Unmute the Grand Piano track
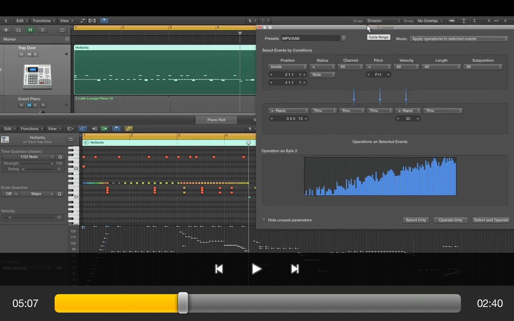This screenshot has height=321, width=514. pos(29,105)
